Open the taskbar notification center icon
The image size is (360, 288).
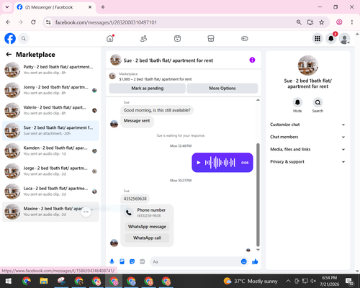click(x=349, y=282)
